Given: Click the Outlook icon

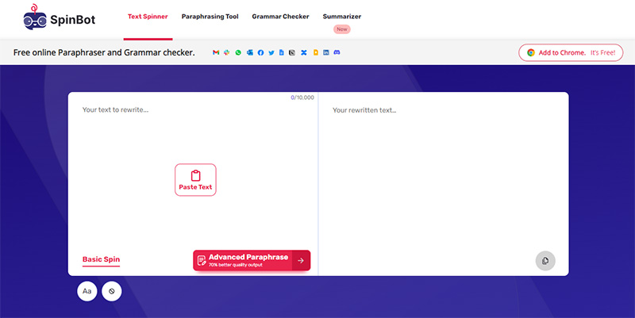Looking at the screenshot, I should (250, 52).
